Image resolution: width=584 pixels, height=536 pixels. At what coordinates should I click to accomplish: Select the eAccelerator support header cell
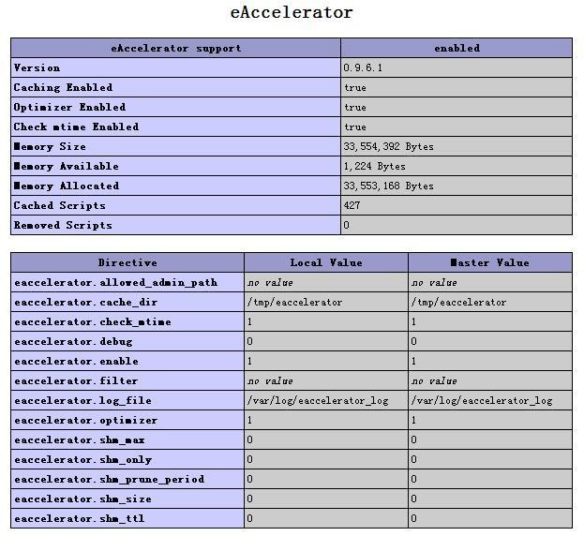(175, 48)
